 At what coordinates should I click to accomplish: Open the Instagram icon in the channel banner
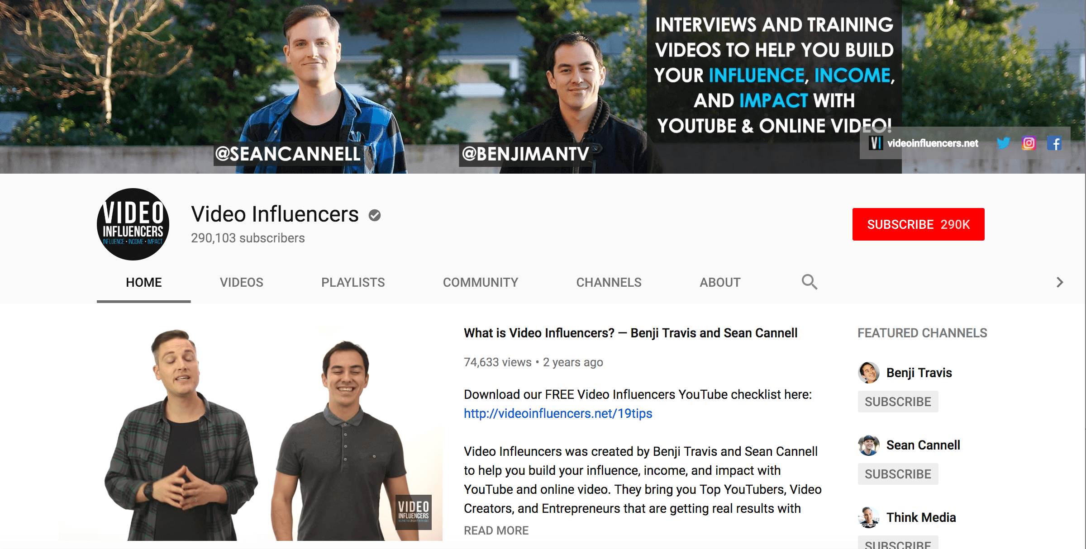coord(1029,143)
